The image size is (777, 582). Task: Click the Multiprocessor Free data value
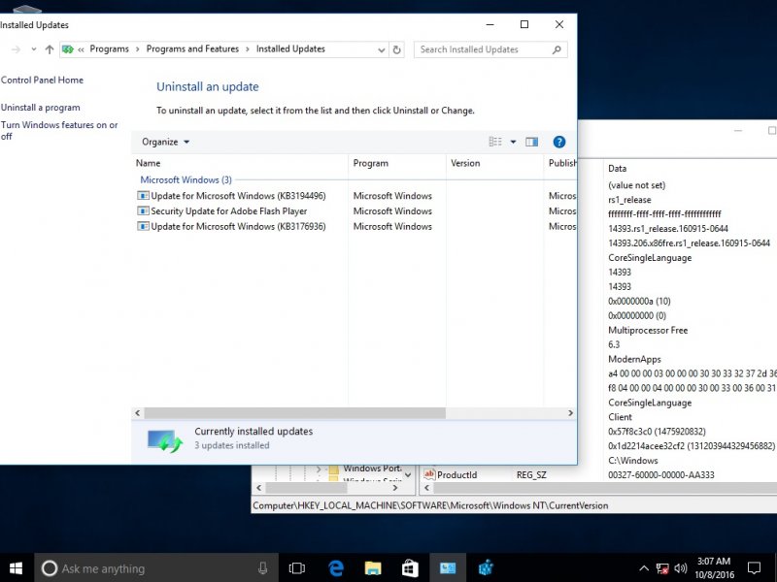(648, 330)
